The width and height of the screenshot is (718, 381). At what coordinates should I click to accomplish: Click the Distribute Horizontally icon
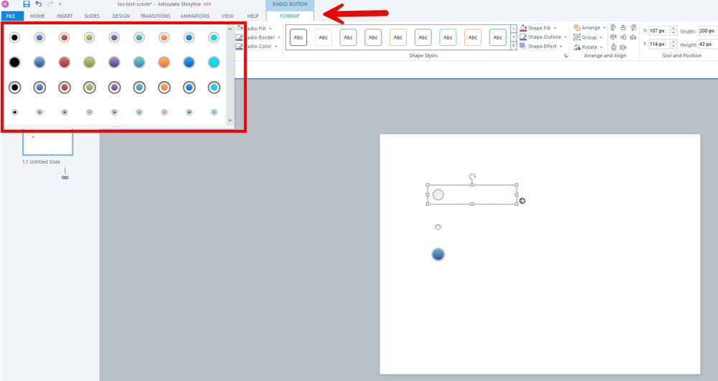click(x=623, y=47)
